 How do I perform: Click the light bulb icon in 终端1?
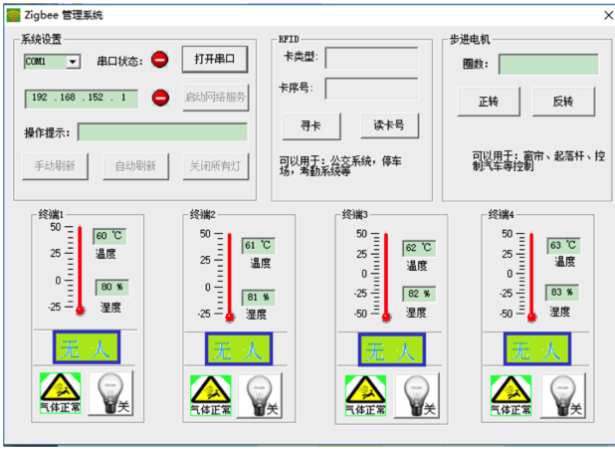(109, 394)
